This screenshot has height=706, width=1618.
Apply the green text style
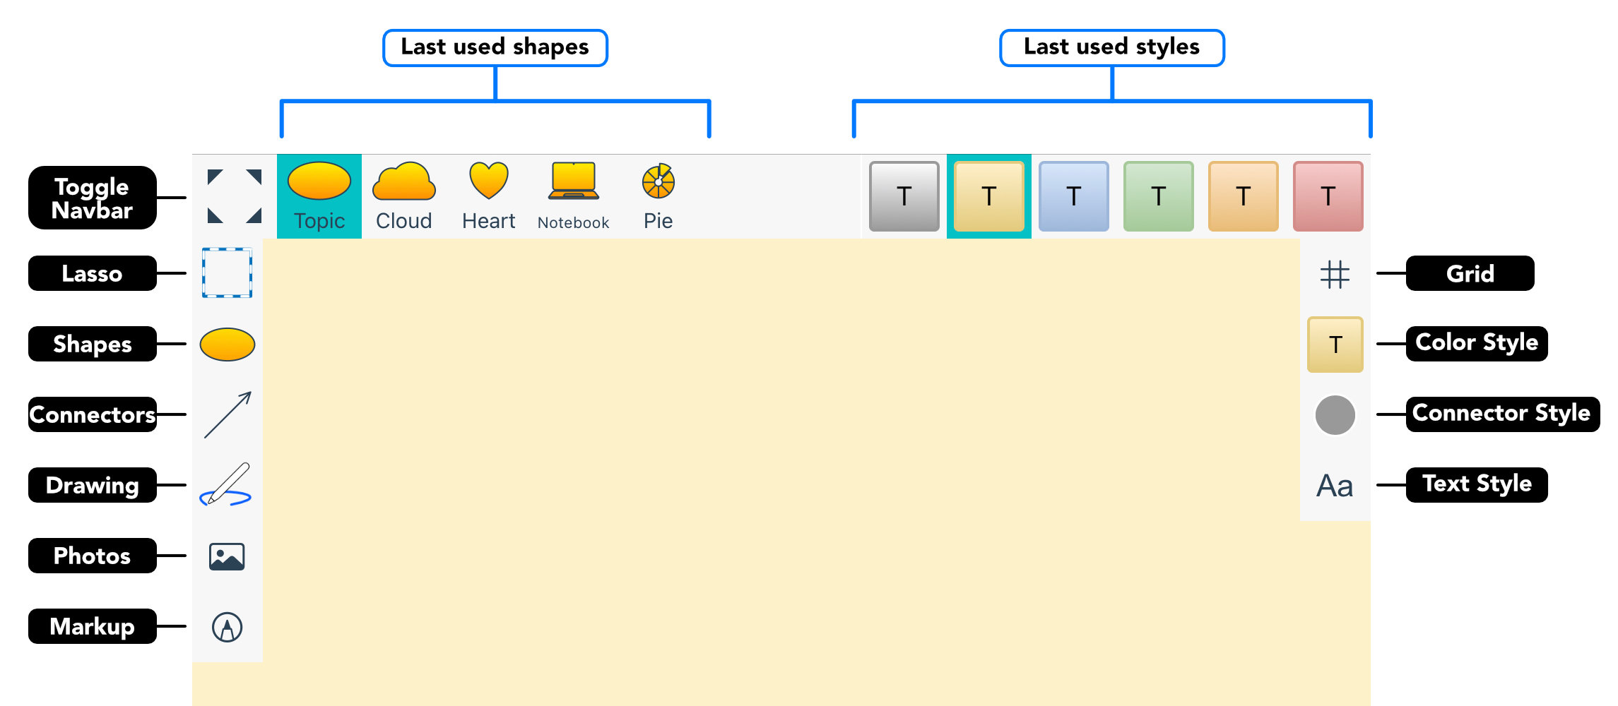[x=1158, y=196]
